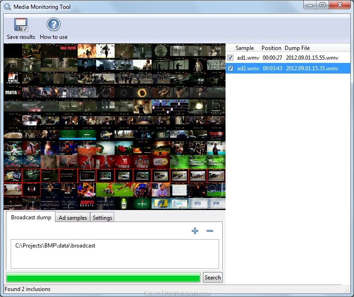The image size is (354, 297).
Task: Click dump file 2012.09.01.15.55.wmv
Action: point(312,58)
